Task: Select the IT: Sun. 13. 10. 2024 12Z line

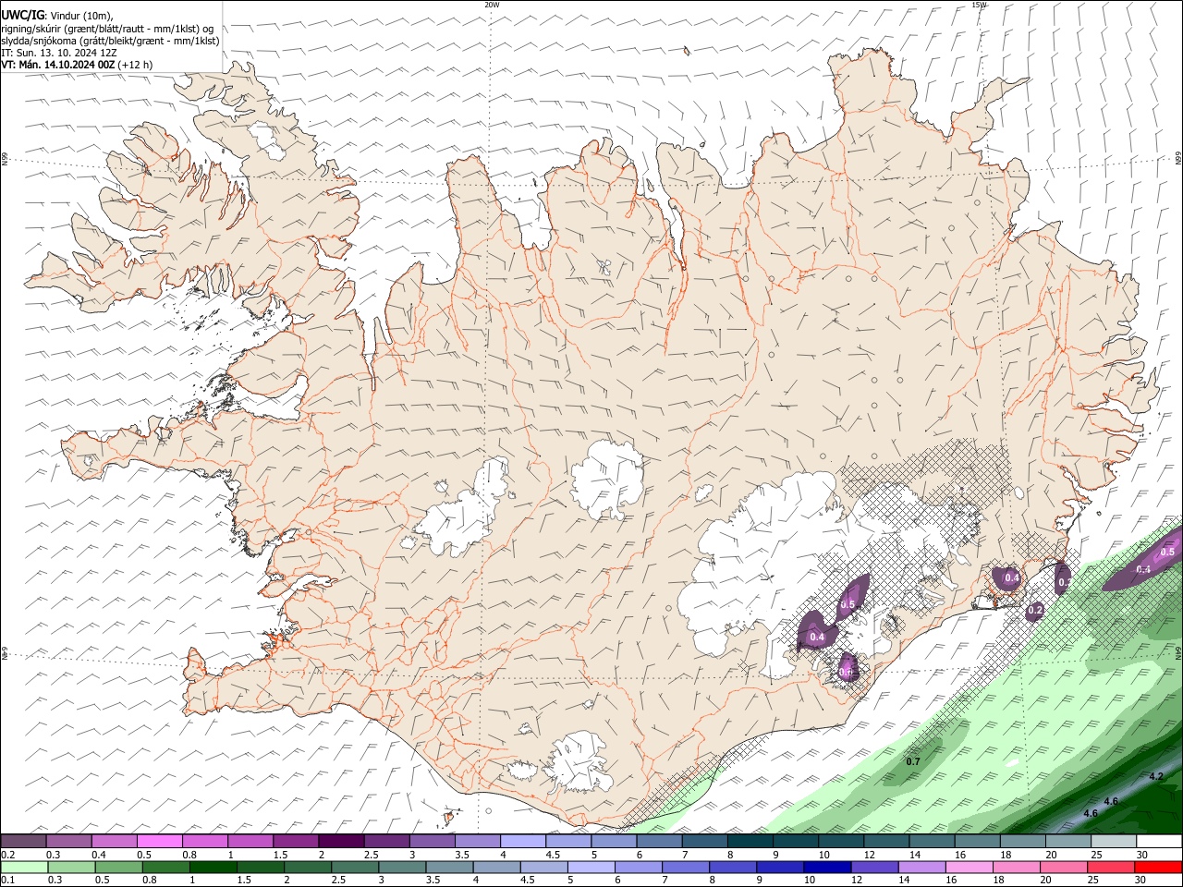Action: (59, 53)
